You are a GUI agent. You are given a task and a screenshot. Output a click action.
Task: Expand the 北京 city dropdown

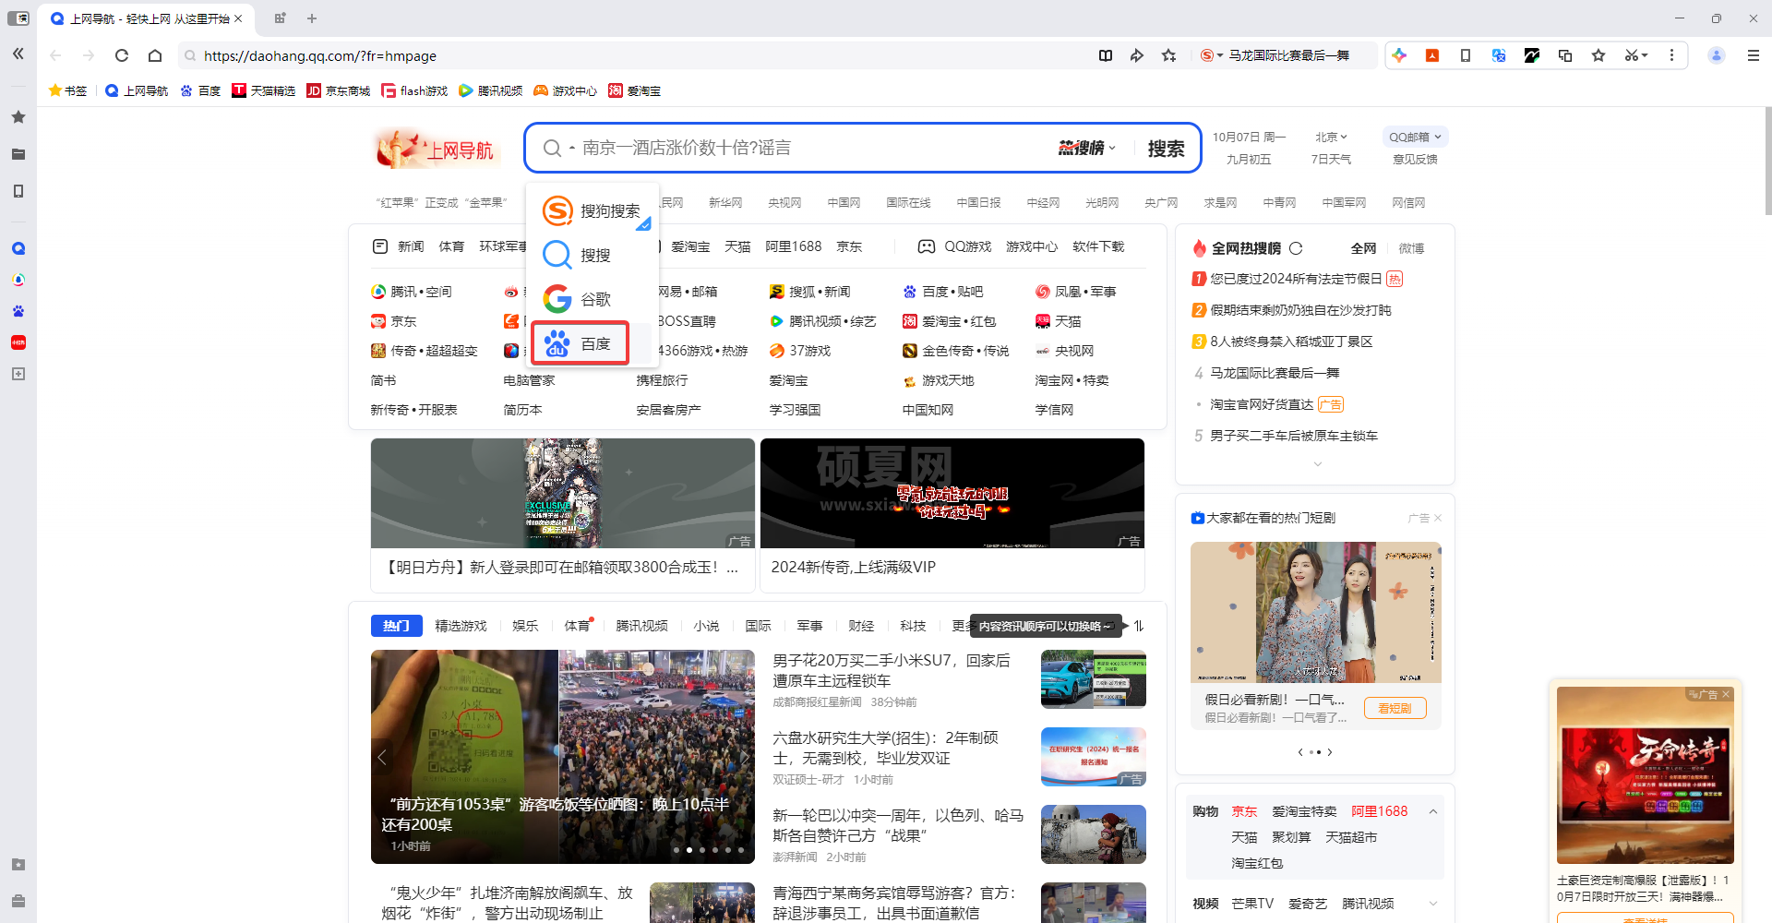1331,137
